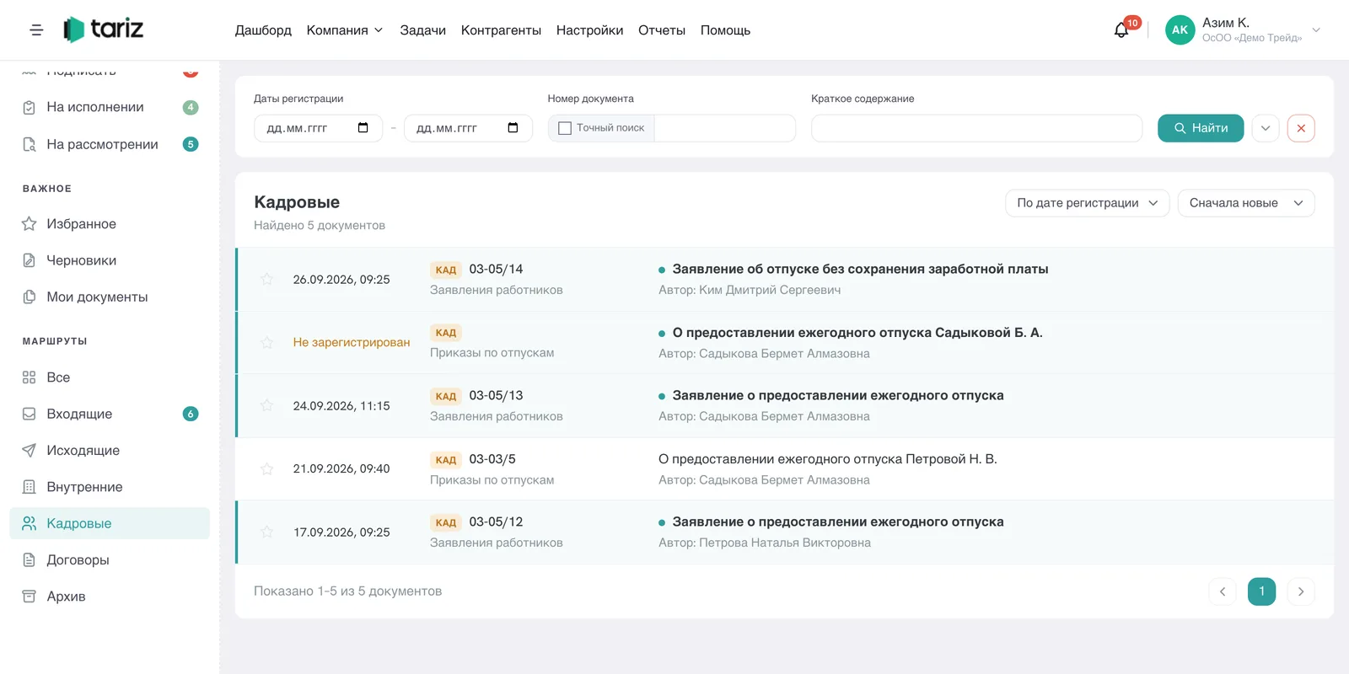This screenshot has height=674, width=1349.
Task: Select page 1 in pagination
Action: (1261, 591)
